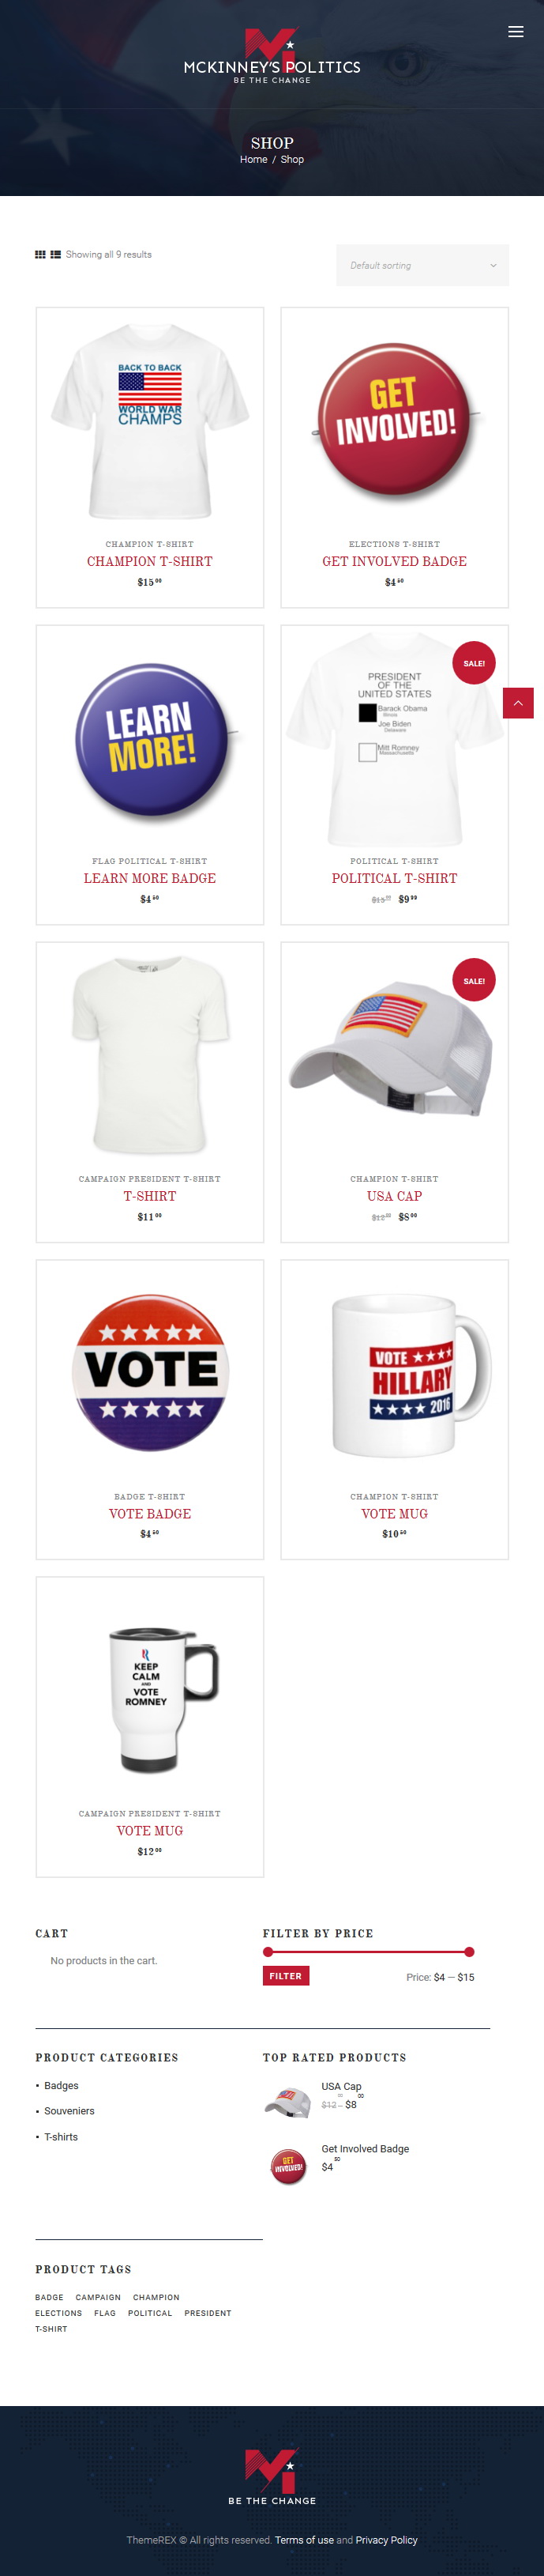
Task: Click the McKinney's Politics header logo
Action: point(272,56)
